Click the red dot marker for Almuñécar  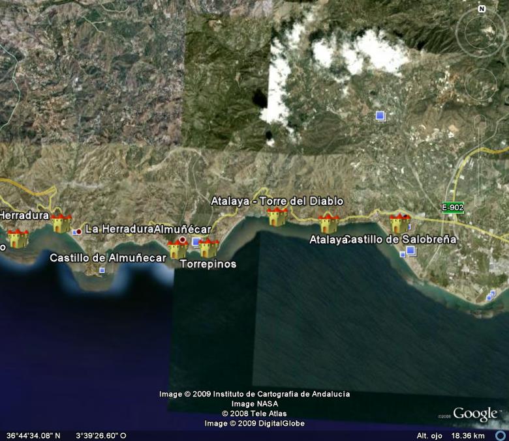coord(183,240)
